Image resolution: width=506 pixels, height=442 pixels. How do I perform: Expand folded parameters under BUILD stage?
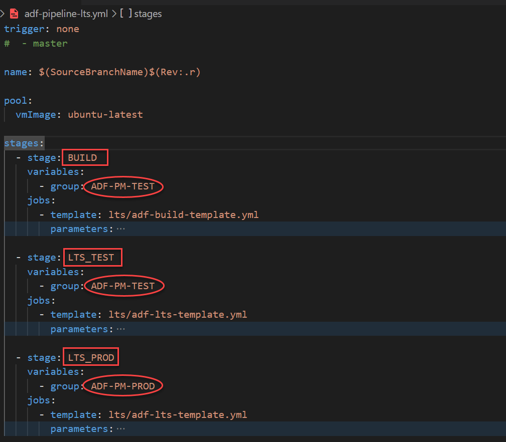(120, 229)
